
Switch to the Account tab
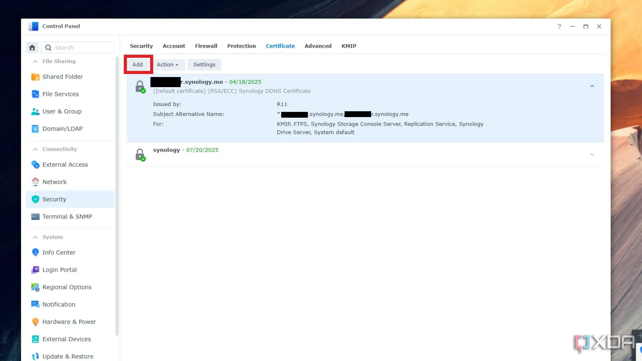point(174,46)
